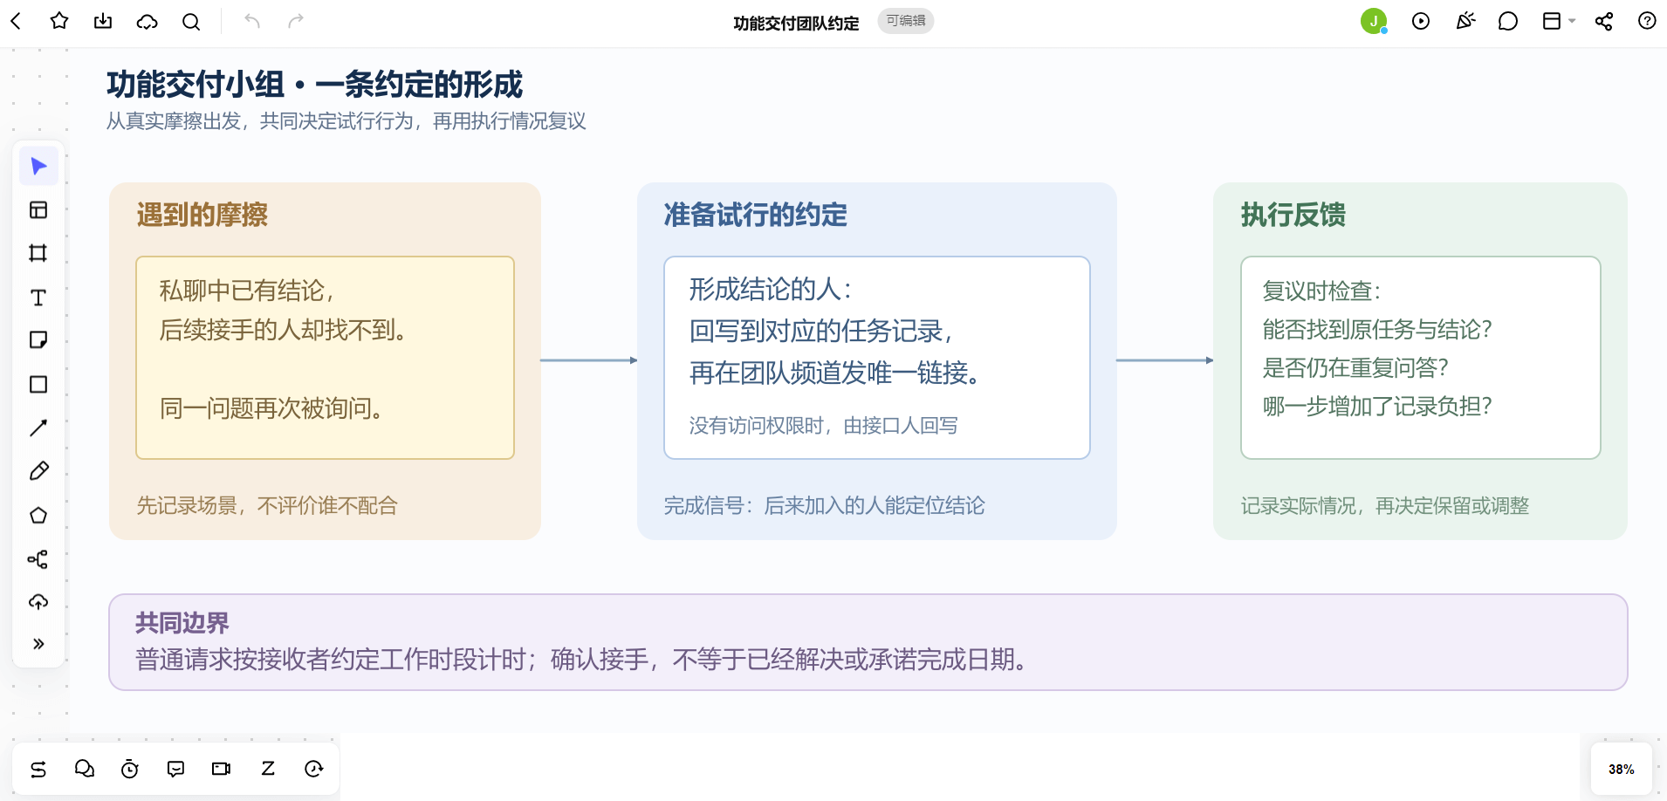
Task: Click the S-shaped icon in bottom bar
Action: [38, 769]
